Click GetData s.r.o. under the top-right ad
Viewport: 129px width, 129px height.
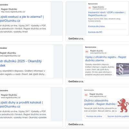[x=76, y=39]
